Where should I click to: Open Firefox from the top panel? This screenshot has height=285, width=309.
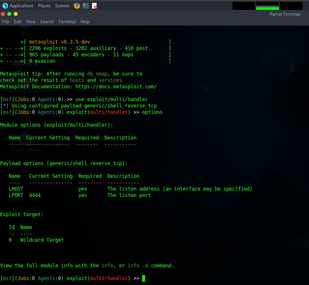coord(77,6)
